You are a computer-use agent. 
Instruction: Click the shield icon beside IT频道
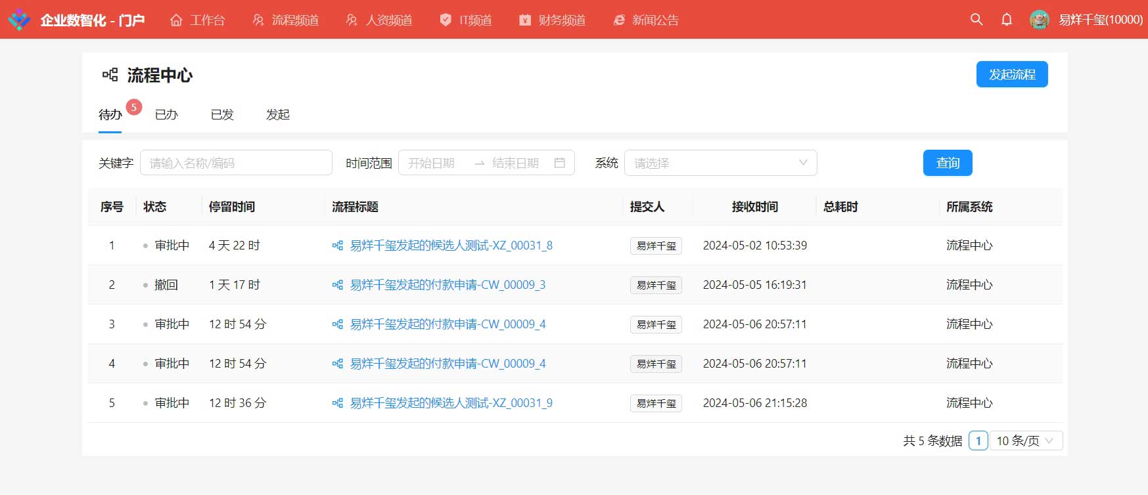pos(446,20)
